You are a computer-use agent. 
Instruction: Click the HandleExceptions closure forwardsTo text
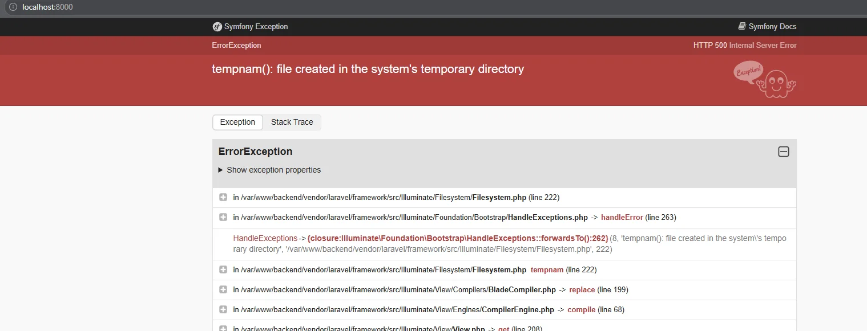click(x=458, y=238)
